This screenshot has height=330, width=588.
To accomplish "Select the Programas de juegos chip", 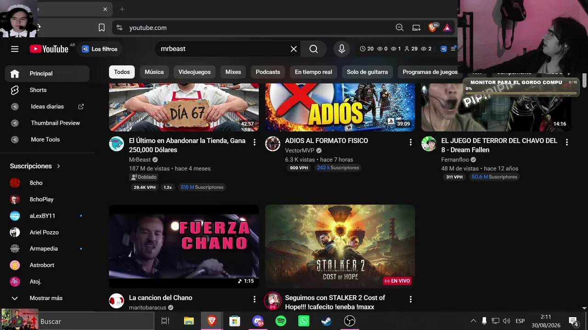I will pos(430,72).
